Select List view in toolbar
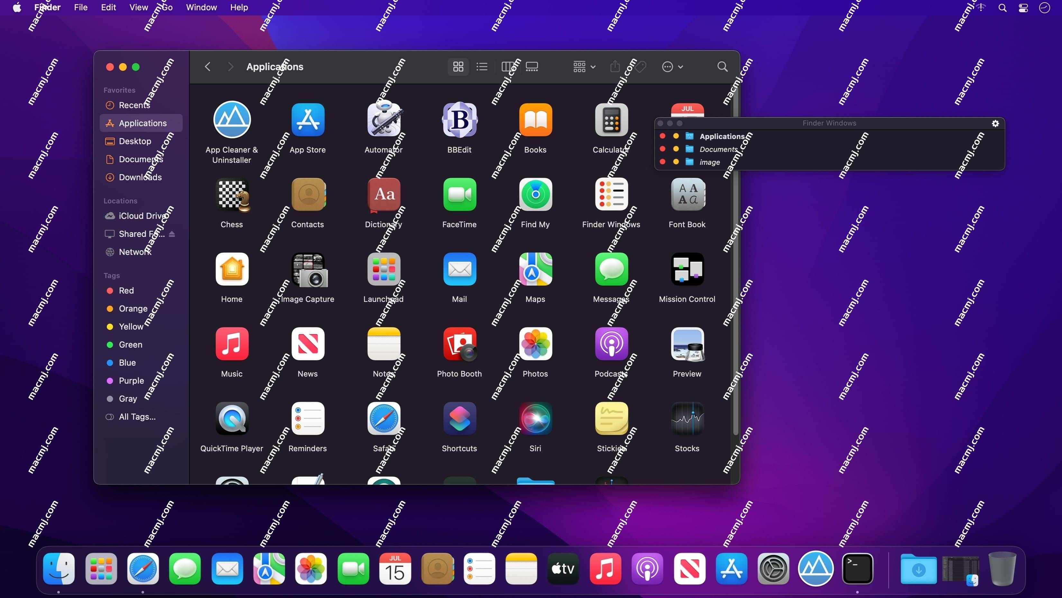 tap(481, 66)
